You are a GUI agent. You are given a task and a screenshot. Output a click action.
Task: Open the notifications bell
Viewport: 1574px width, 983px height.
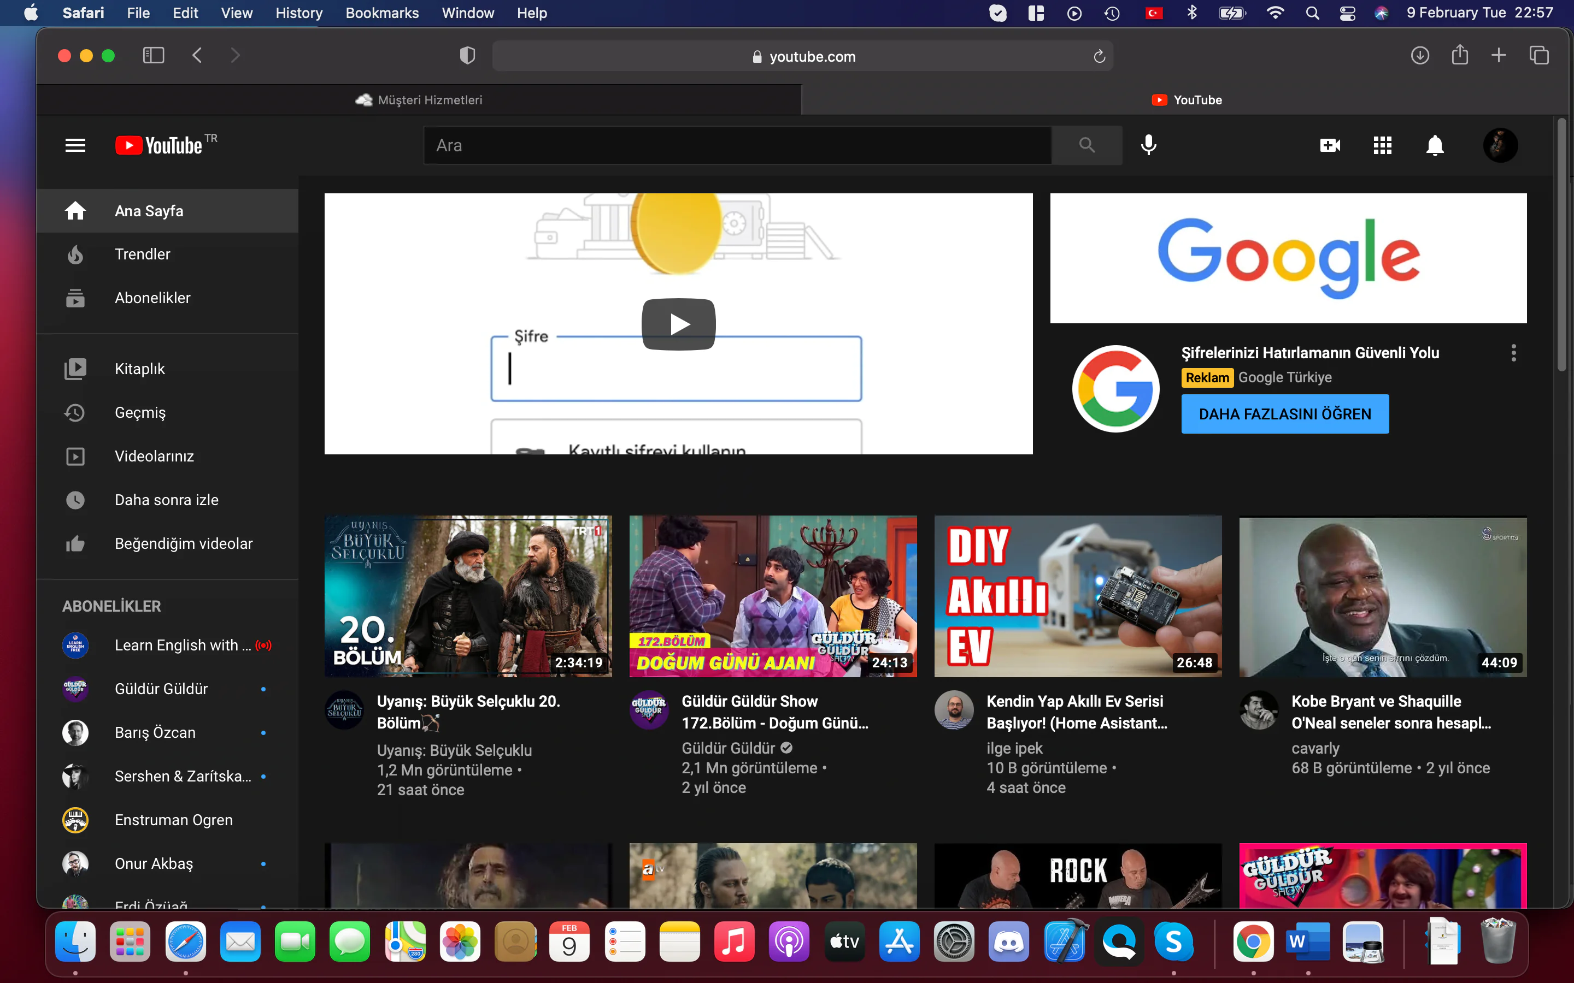(1435, 145)
